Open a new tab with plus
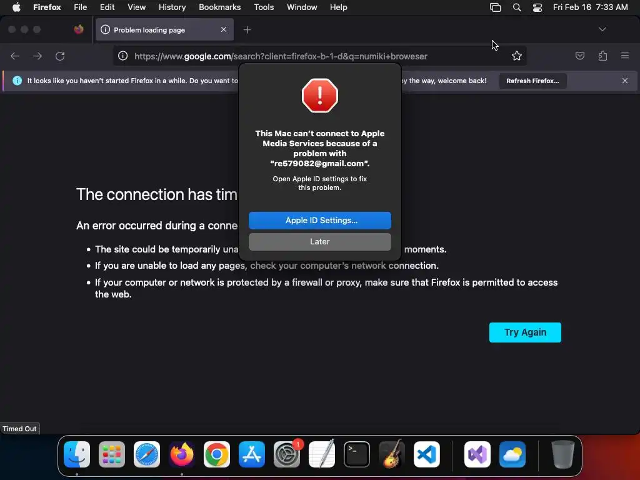 pyautogui.click(x=247, y=30)
